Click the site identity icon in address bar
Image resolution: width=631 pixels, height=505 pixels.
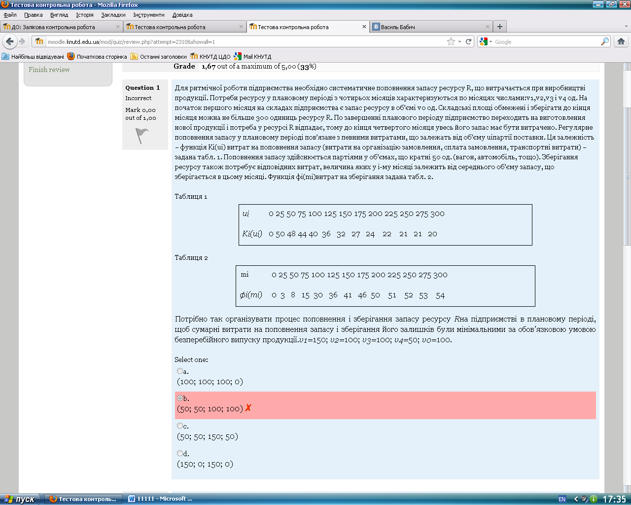click(39, 41)
